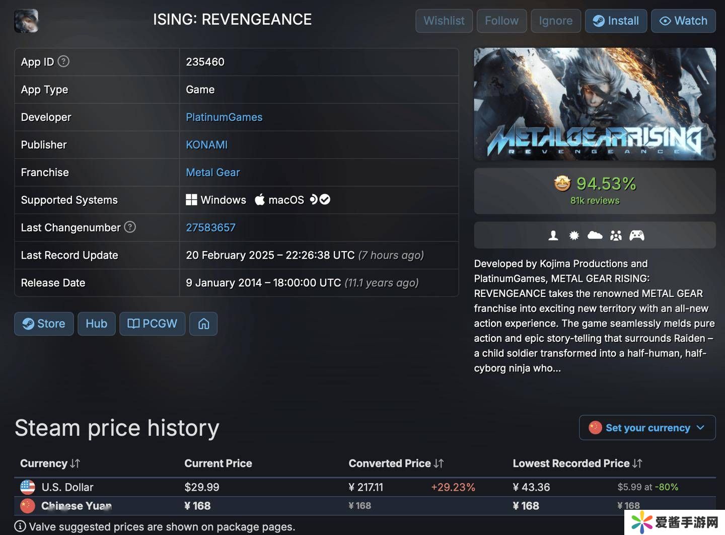The width and height of the screenshot is (725, 535).
Task: Toggle Wishlist for this game
Action: pos(444,21)
